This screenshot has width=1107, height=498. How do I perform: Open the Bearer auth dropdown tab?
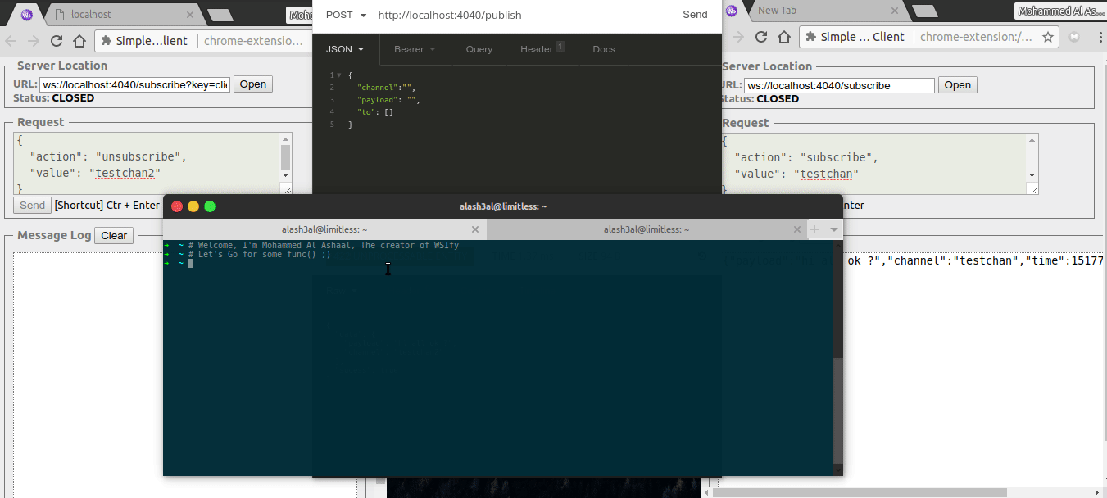415,49
